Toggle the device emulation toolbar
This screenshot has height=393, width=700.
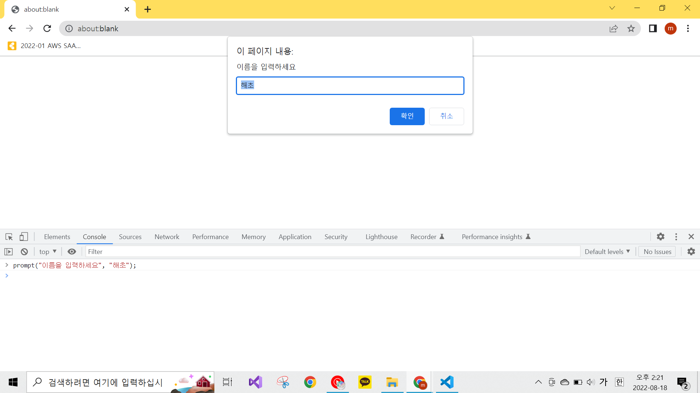tap(23, 237)
